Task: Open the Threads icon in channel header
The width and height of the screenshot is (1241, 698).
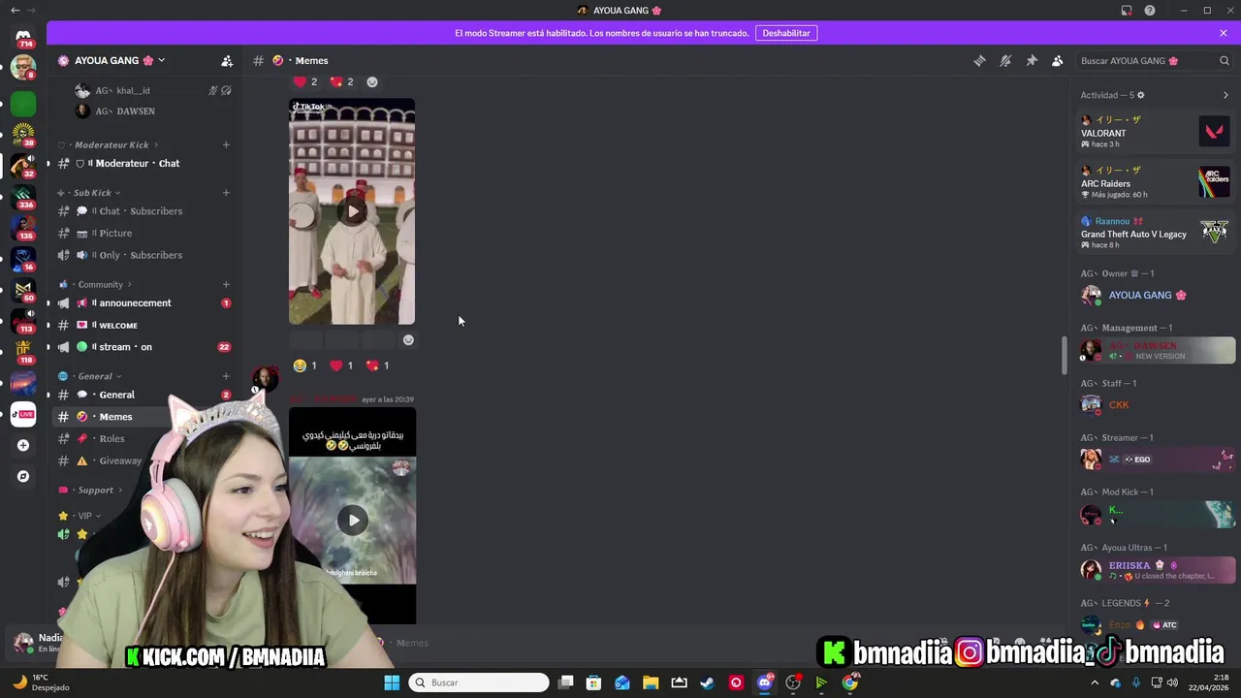Action: pyautogui.click(x=979, y=60)
